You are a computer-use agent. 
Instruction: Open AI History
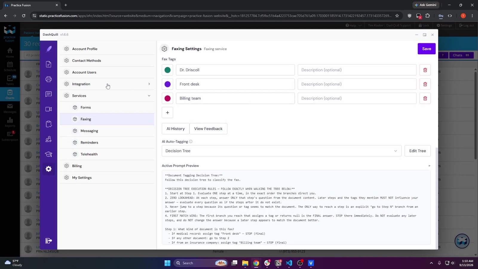[x=175, y=129]
